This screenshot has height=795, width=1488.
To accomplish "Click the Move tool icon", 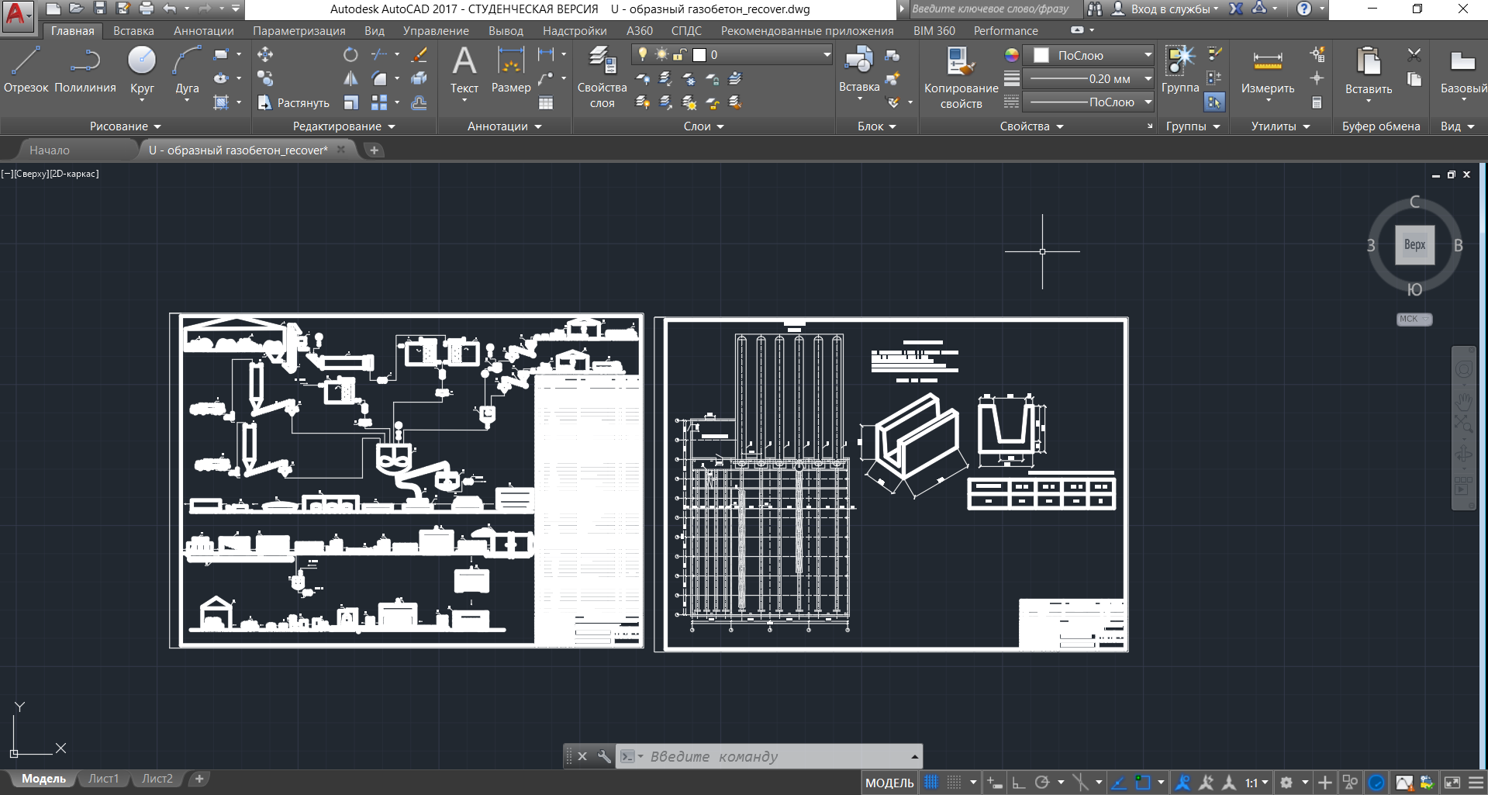I will [265, 55].
